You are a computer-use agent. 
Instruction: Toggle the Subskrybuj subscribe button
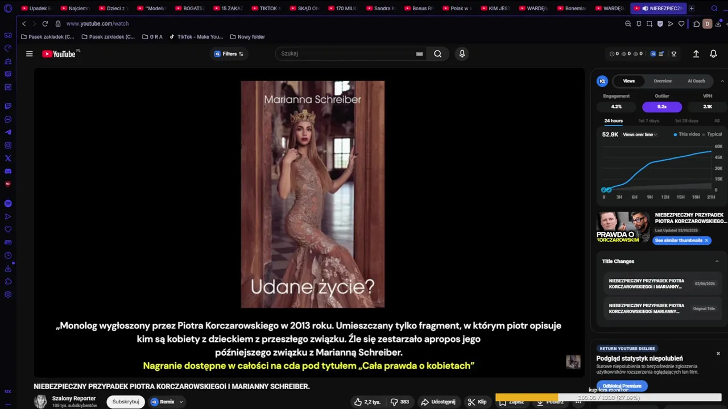coord(126,402)
